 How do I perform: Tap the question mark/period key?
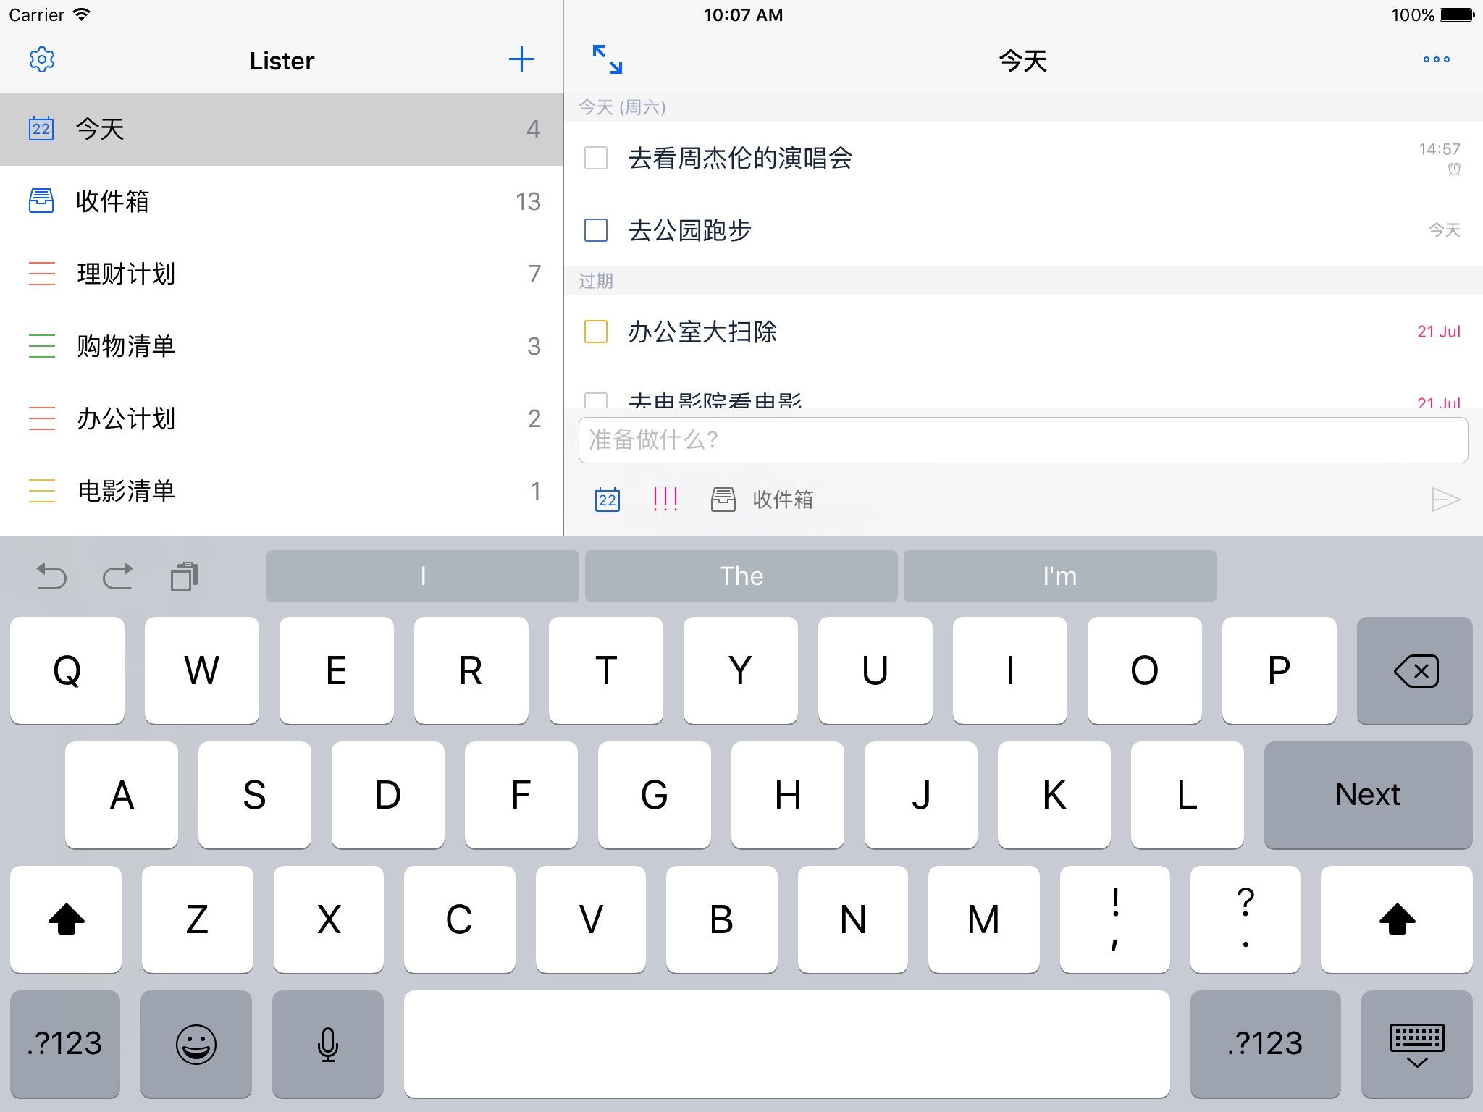pyautogui.click(x=1245, y=919)
